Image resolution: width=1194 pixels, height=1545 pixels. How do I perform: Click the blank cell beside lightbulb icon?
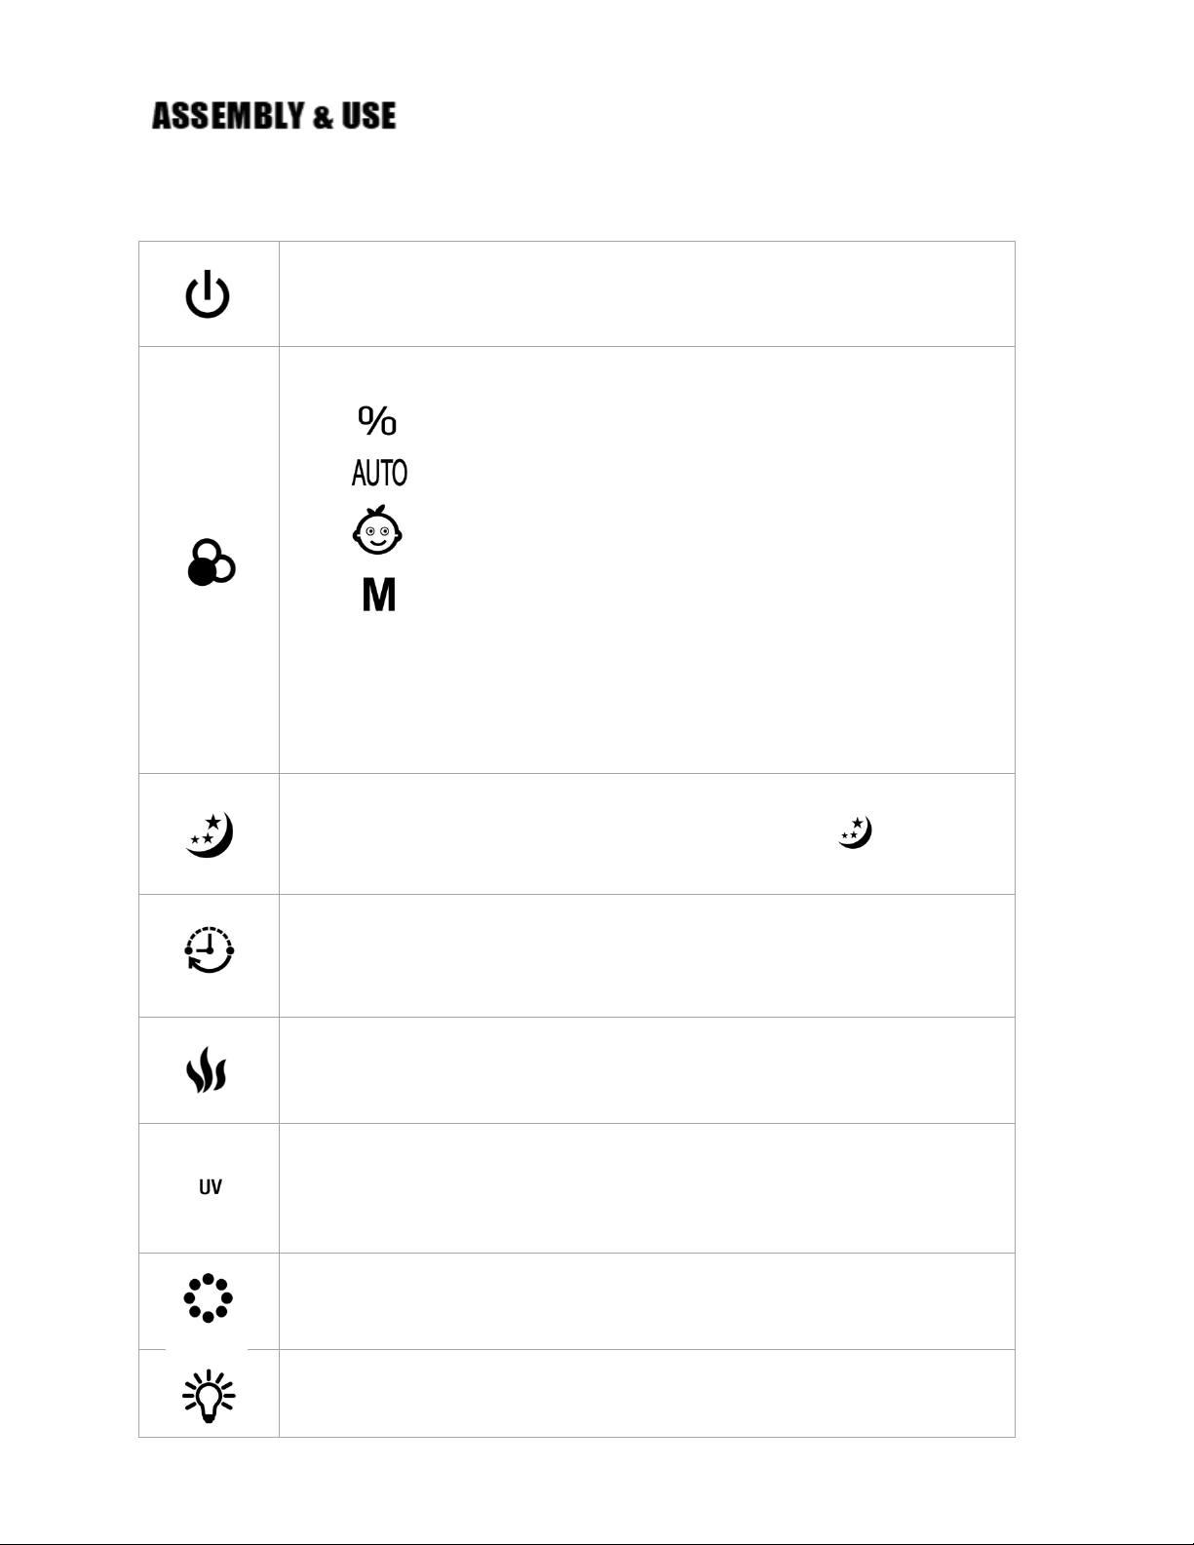click(x=647, y=1394)
